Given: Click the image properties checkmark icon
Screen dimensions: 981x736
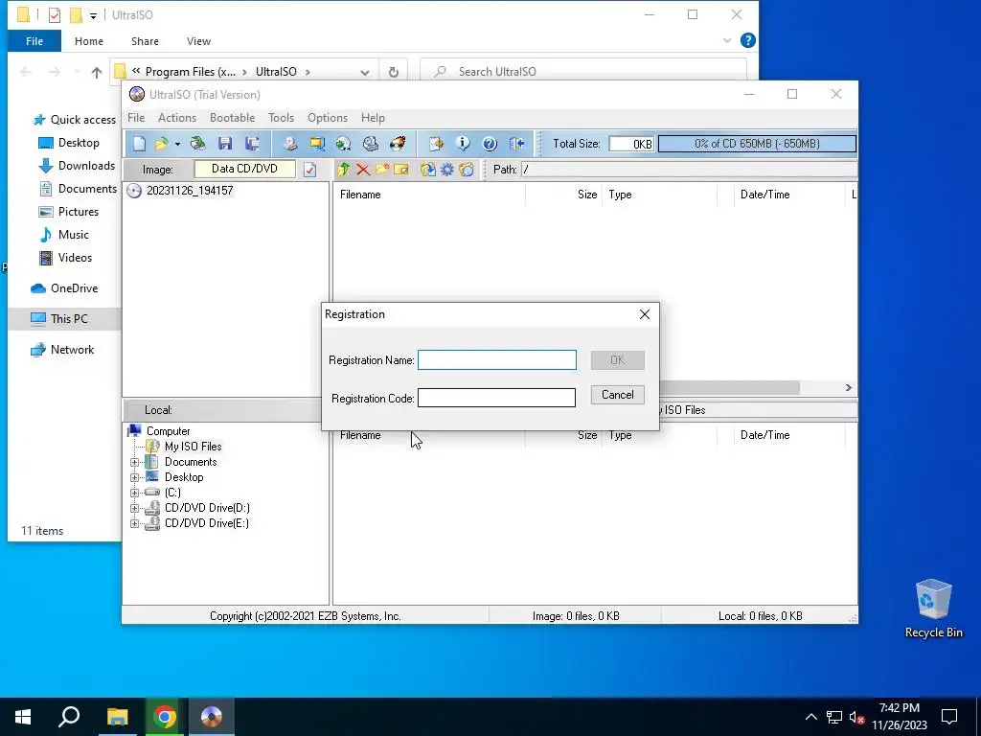Looking at the screenshot, I should pyautogui.click(x=309, y=170).
